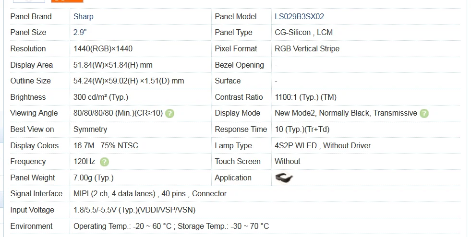Click the Application label

tap(233, 178)
